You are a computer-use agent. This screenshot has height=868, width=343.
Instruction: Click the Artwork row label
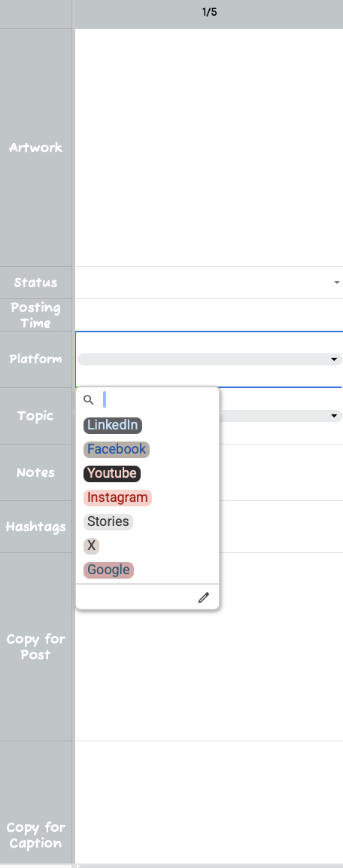(36, 147)
